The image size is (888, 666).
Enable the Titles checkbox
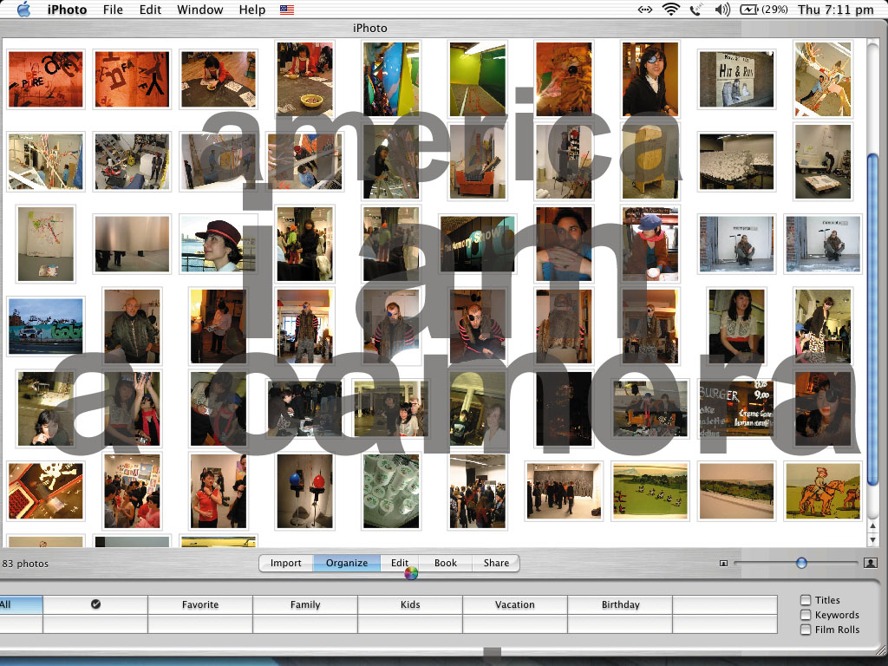pyautogui.click(x=806, y=600)
